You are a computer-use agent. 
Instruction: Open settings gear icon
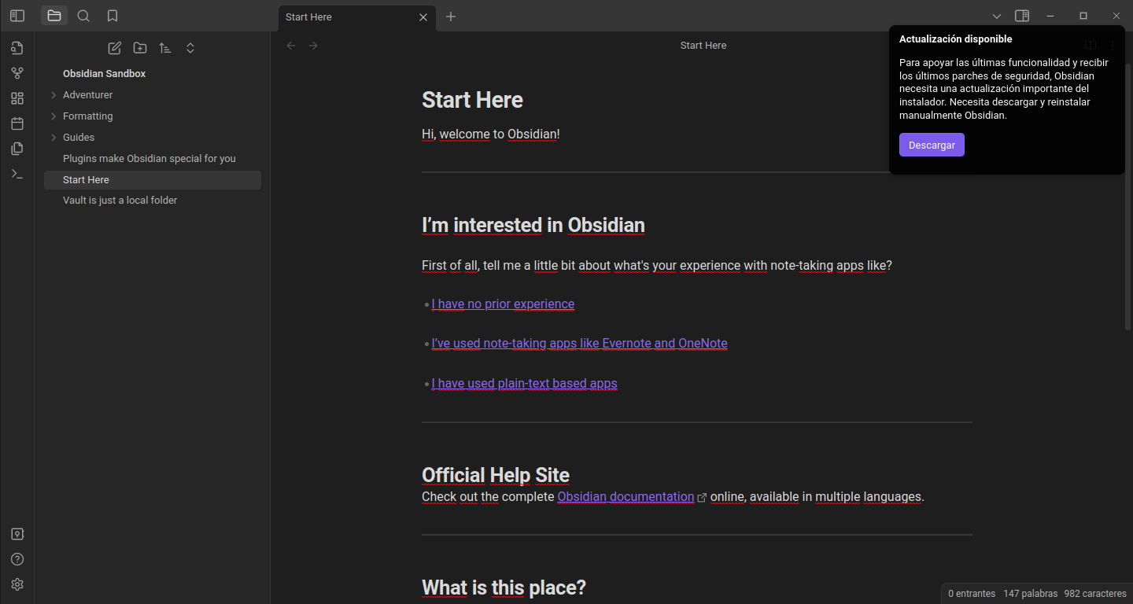[17, 584]
